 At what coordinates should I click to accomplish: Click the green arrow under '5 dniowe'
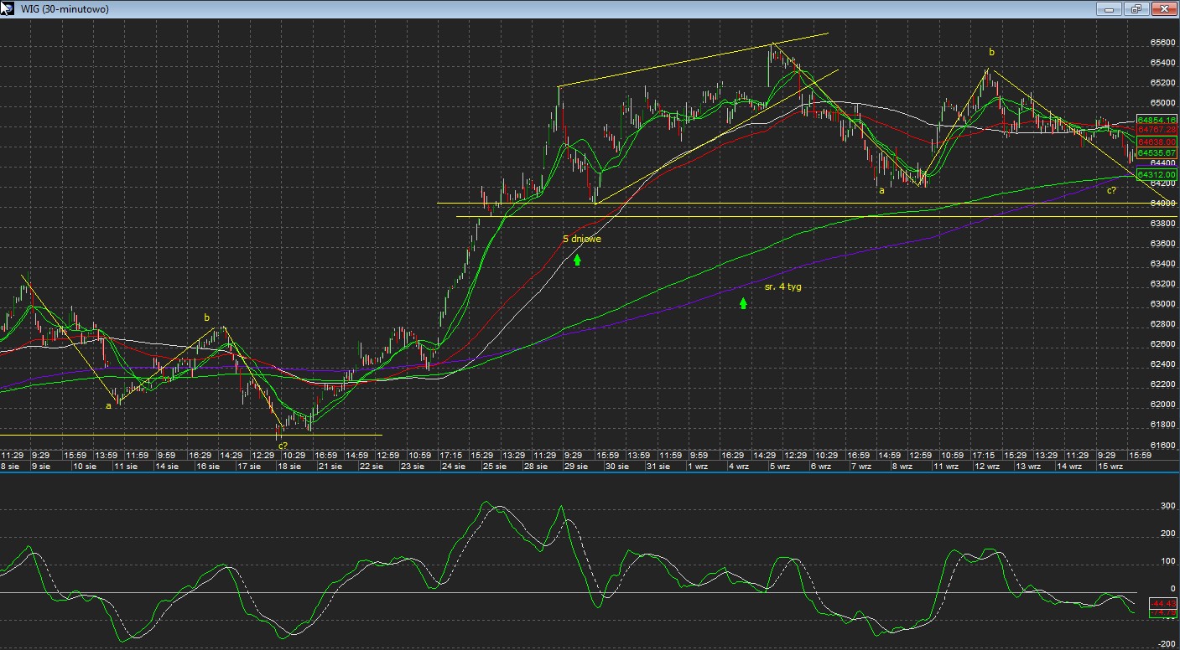[x=577, y=260]
